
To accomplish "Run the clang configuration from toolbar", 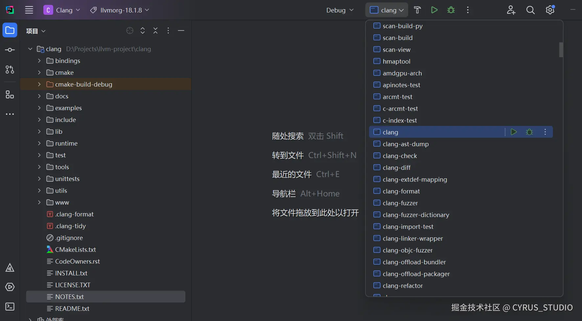I will [x=434, y=10].
